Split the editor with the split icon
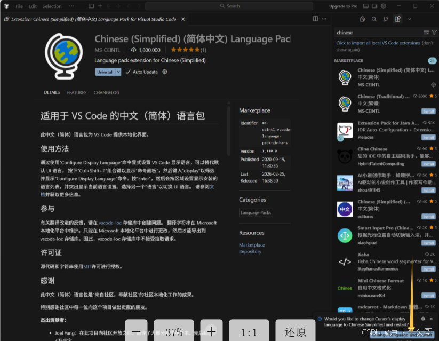The image size is (439, 341). point(315,19)
